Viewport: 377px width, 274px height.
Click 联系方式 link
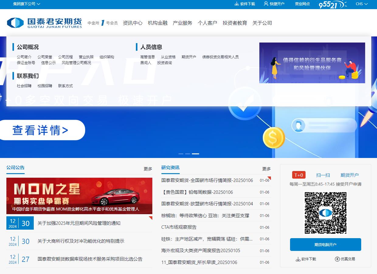tap(65, 86)
